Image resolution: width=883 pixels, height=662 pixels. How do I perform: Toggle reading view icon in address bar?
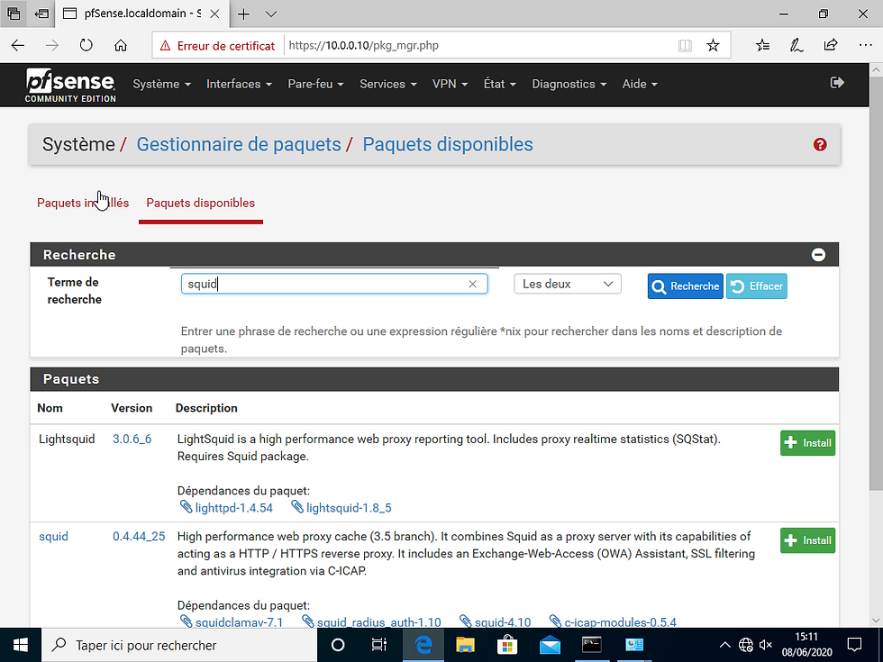click(x=685, y=46)
